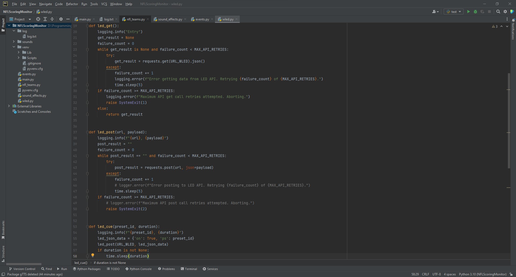Click the green Run button
The height and width of the screenshot is (277, 516).
(x=468, y=12)
